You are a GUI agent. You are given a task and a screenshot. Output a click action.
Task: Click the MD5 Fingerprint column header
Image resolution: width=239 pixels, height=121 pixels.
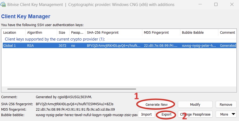pyautogui.click(x=156, y=32)
